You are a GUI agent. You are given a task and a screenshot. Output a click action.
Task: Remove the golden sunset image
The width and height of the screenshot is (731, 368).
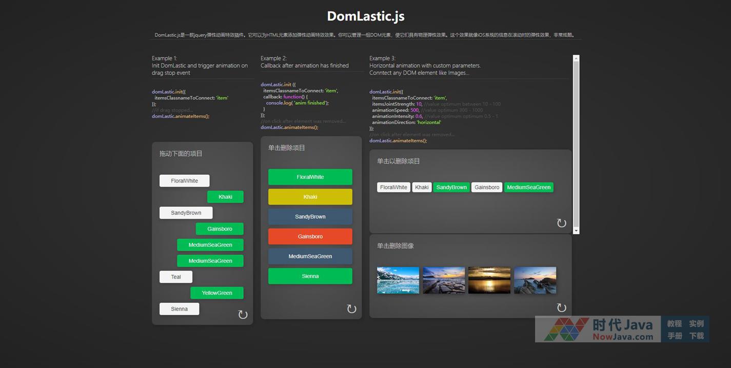click(x=489, y=280)
